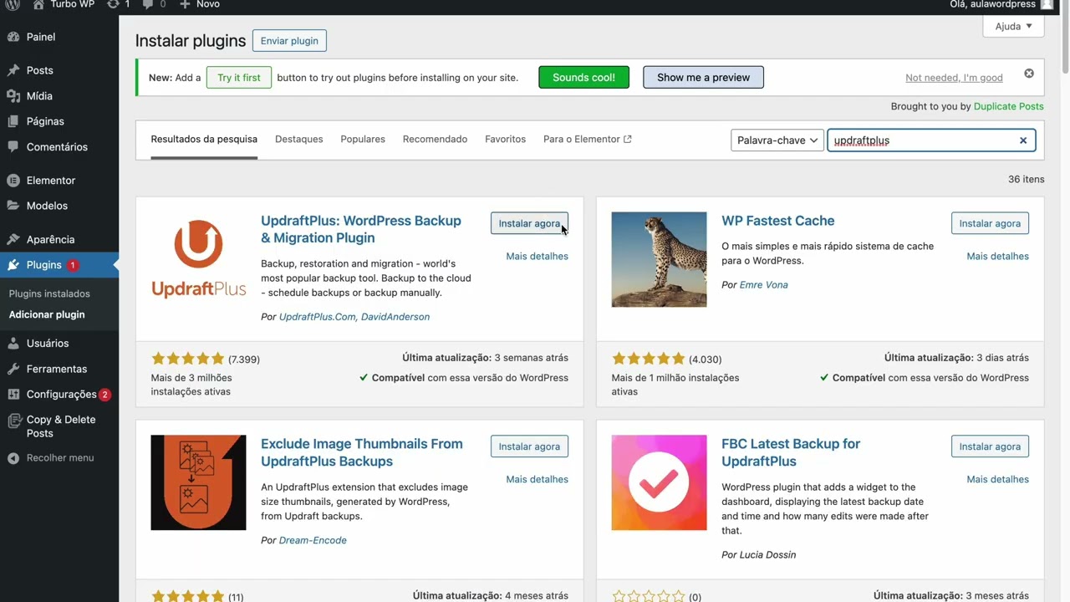Image resolution: width=1070 pixels, height=602 pixels.
Task: Click the WordPress logo in admin bar
Action: tap(13, 4)
